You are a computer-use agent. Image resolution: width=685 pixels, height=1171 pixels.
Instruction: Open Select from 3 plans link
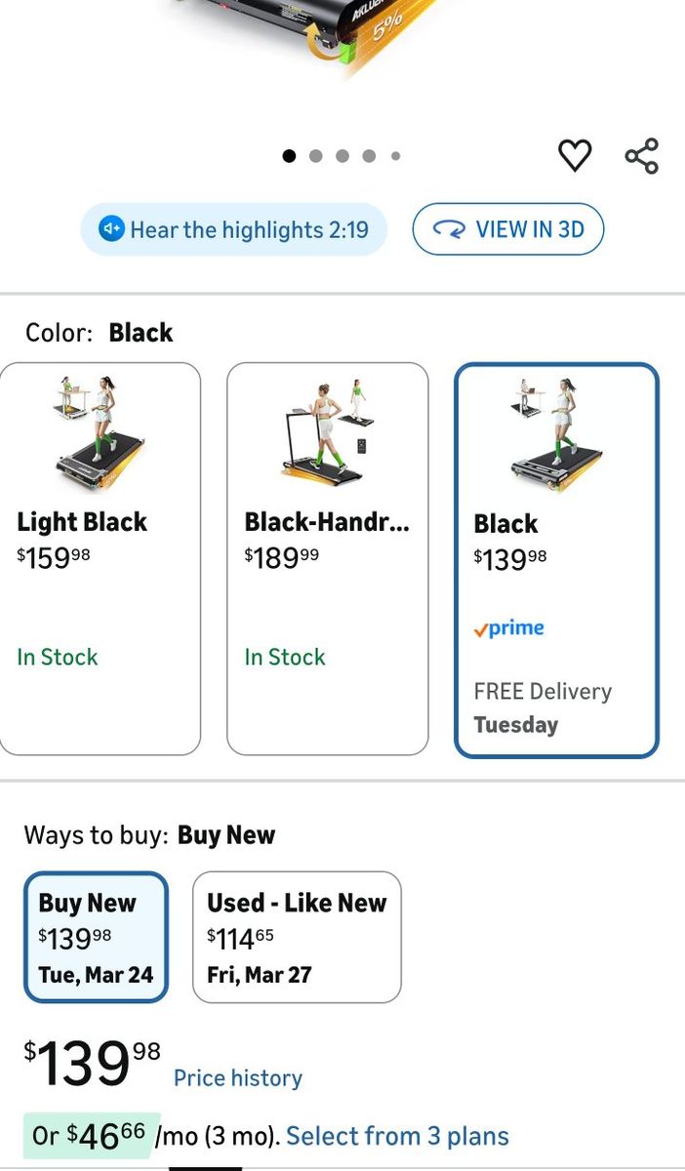coord(397,1137)
